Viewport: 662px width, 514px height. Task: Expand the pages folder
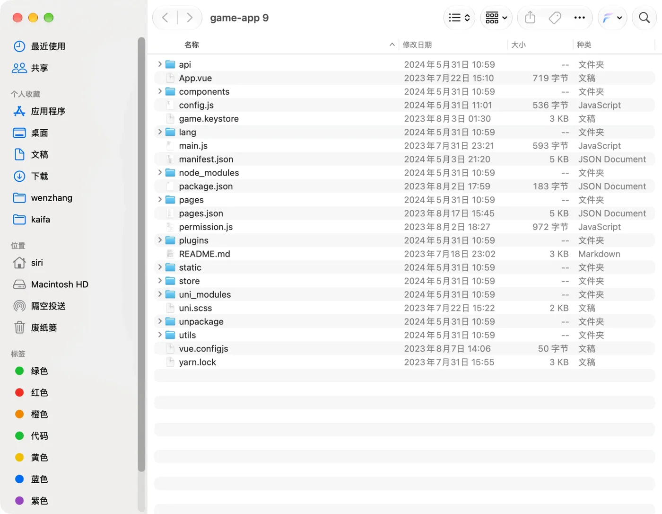point(160,200)
